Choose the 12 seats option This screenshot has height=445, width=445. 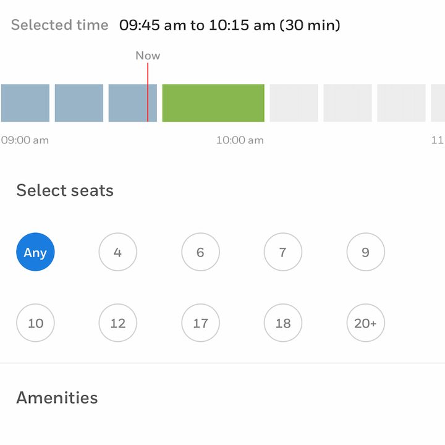[x=118, y=323]
